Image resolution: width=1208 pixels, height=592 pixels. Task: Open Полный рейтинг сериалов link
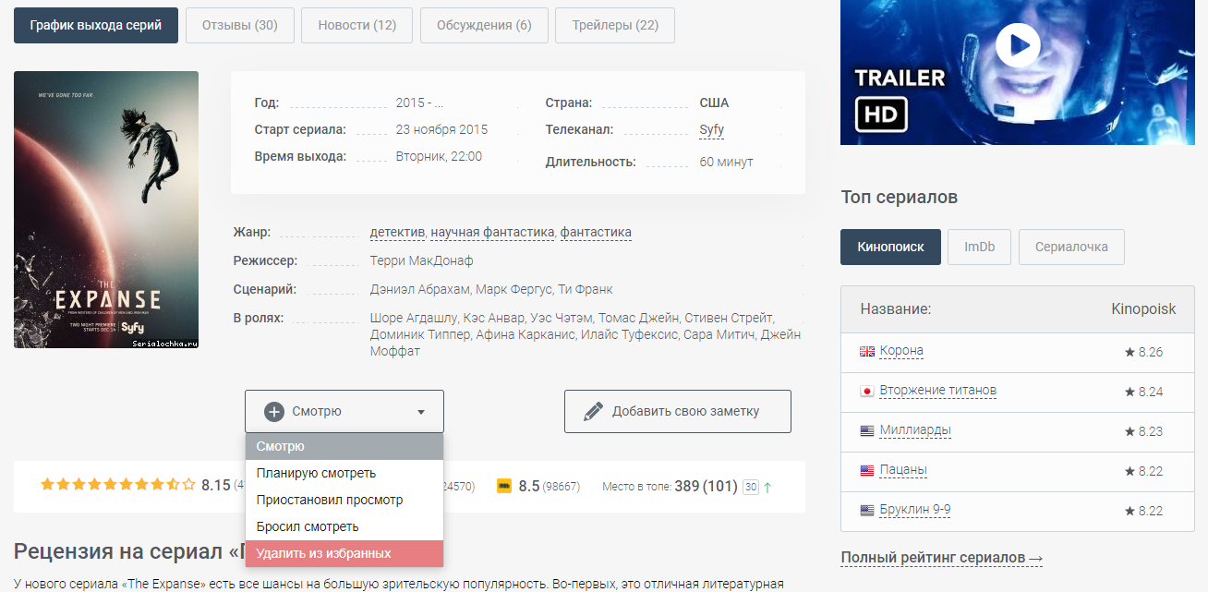(x=941, y=558)
